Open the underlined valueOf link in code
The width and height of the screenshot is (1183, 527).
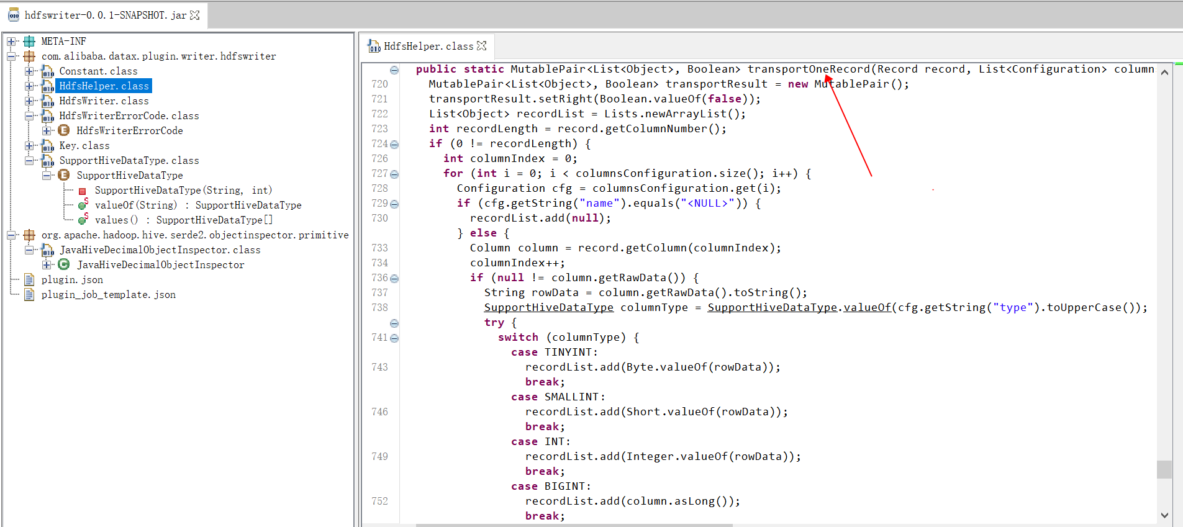point(868,308)
